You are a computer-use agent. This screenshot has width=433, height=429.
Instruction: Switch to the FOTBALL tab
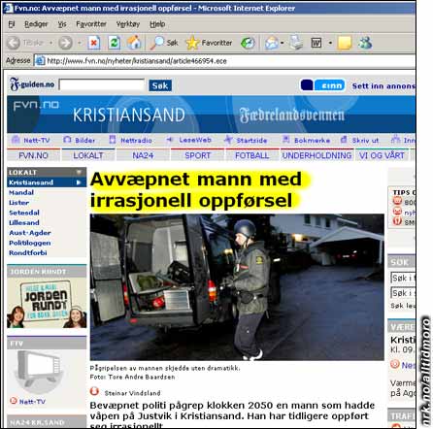pyautogui.click(x=251, y=155)
